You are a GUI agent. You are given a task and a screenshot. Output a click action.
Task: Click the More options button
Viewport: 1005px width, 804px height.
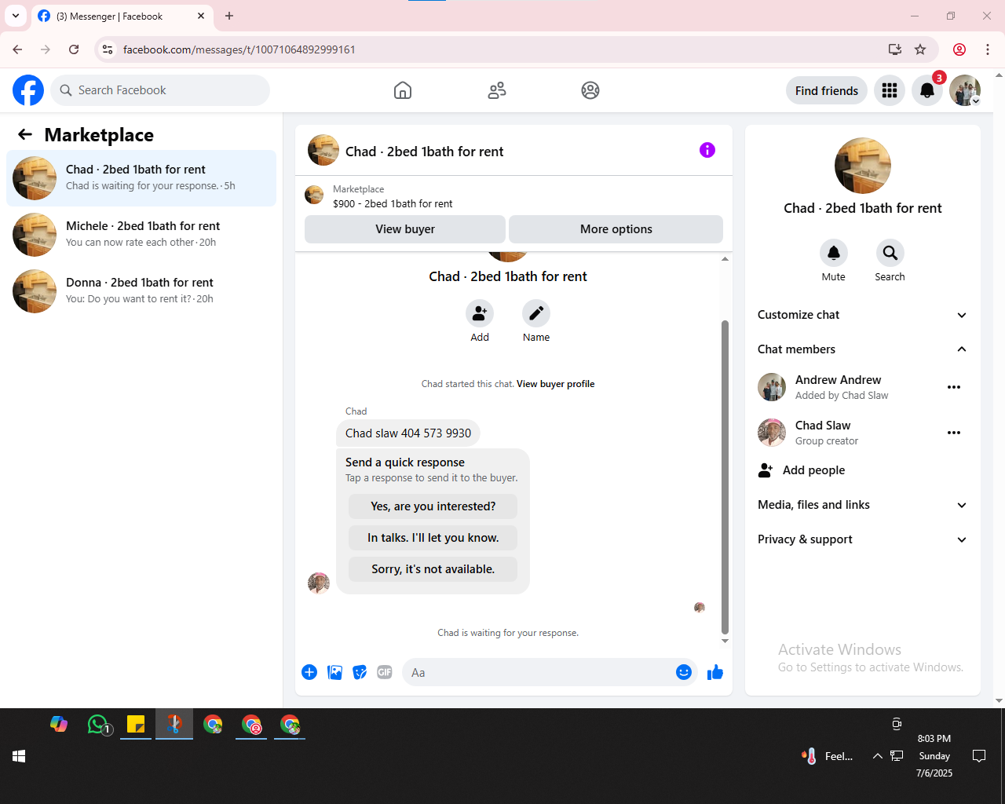click(x=616, y=229)
